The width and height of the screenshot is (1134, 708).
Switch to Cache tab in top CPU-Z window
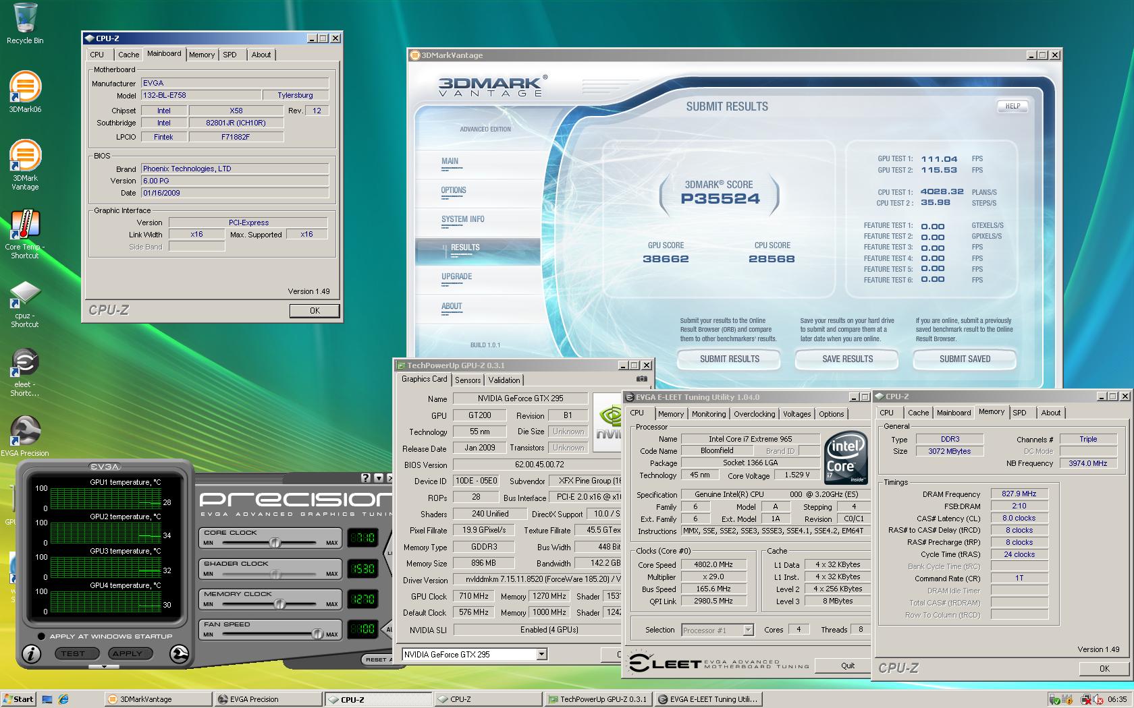pos(128,55)
